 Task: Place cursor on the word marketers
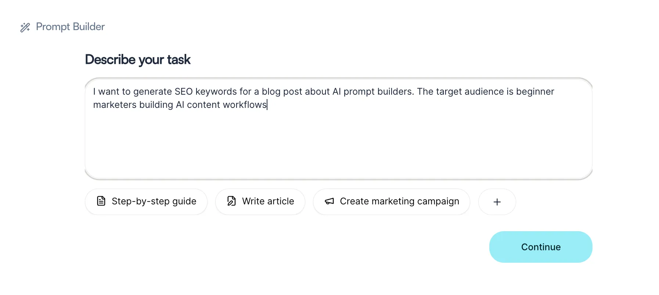click(x=115, y=105)
